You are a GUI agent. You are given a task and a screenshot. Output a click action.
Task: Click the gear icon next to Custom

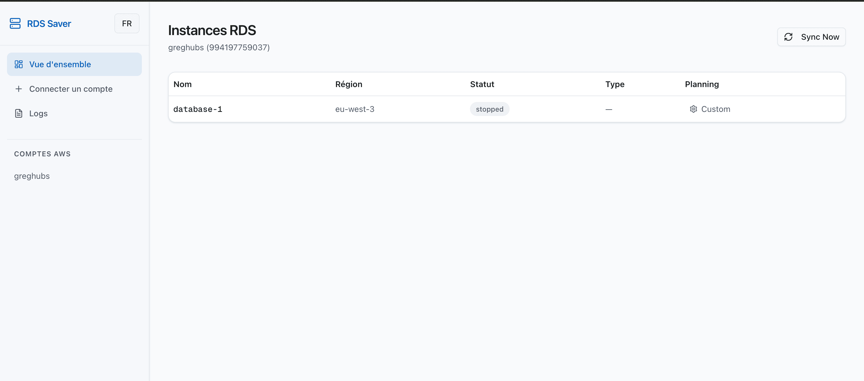tap(693, 109)
